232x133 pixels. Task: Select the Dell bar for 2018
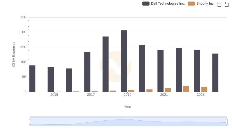[106, 64]
